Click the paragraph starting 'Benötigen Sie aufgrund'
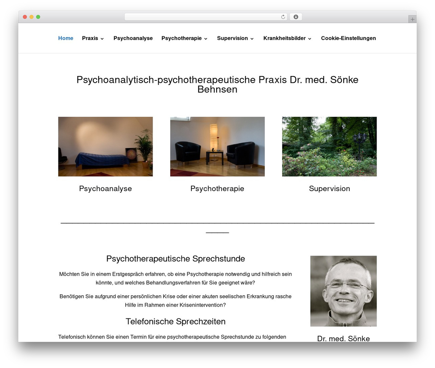This screenshot has height=368, width=435. [175, 301]
